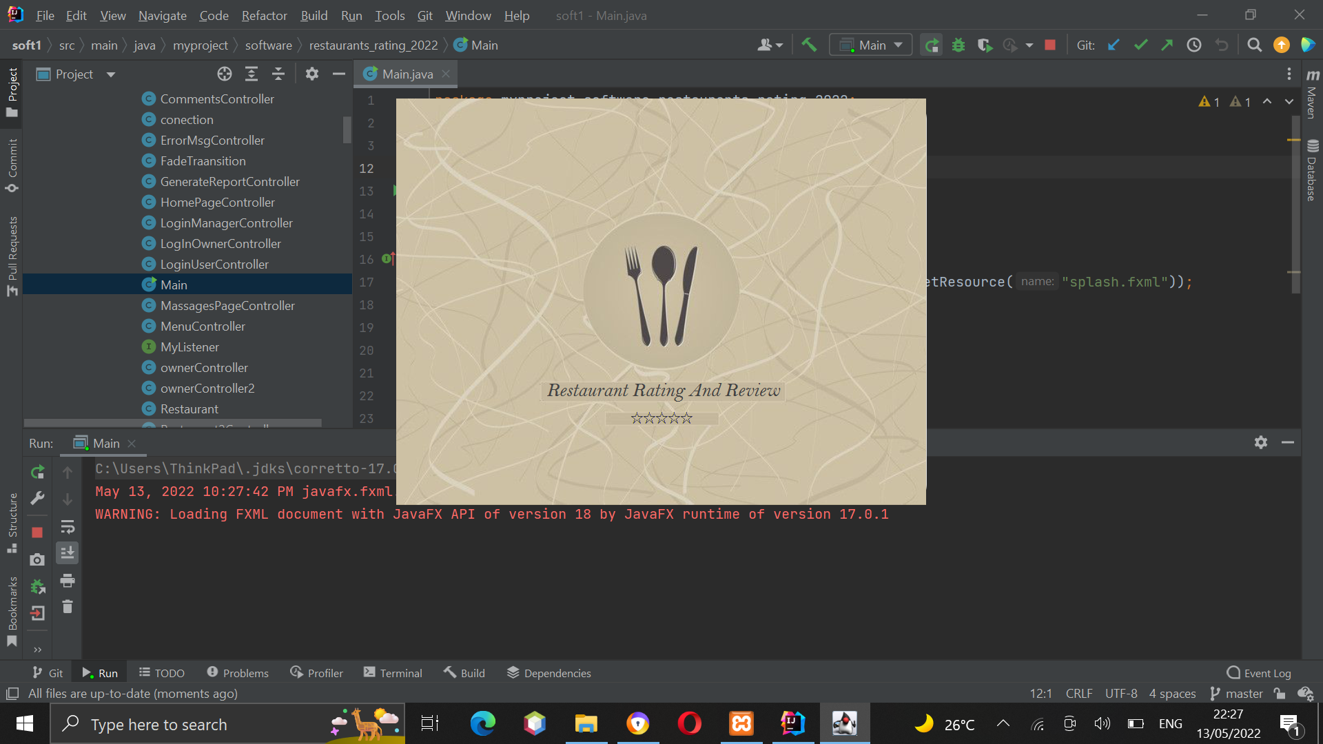
Task: Open Search Everywhere with the magnifier icon
Action: 1254,44
